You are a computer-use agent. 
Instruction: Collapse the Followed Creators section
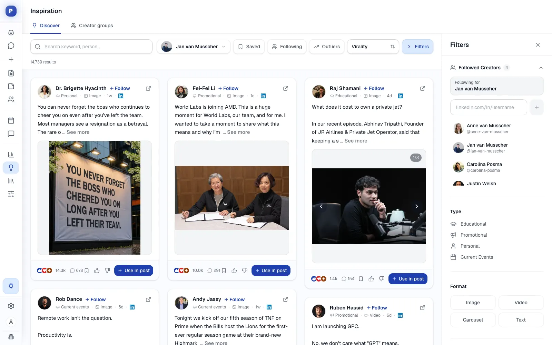pyautogui.click(x=541, y=68)
